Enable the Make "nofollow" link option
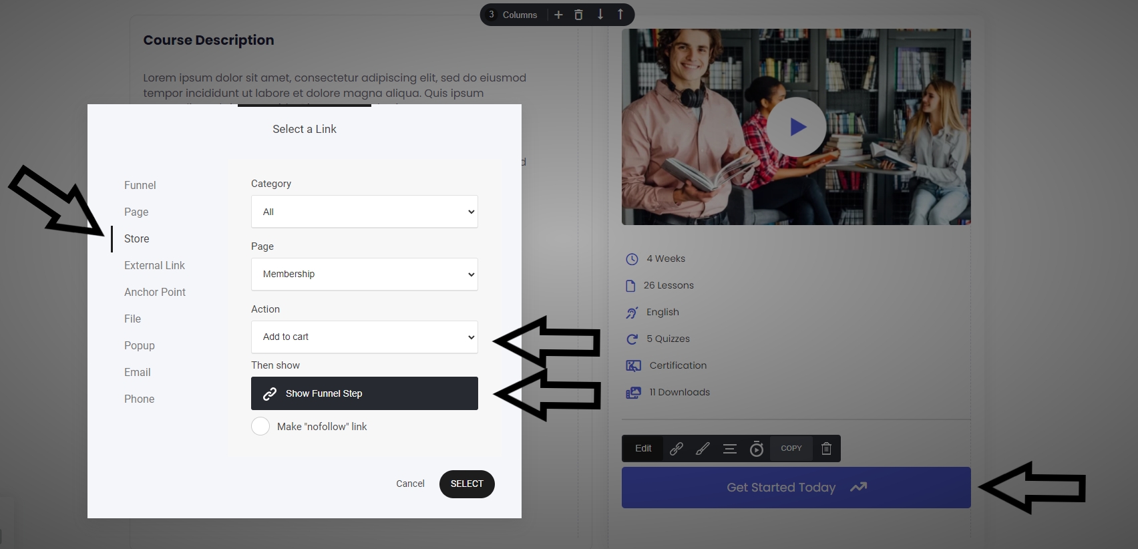1138x549 pixels. (260, 426)
